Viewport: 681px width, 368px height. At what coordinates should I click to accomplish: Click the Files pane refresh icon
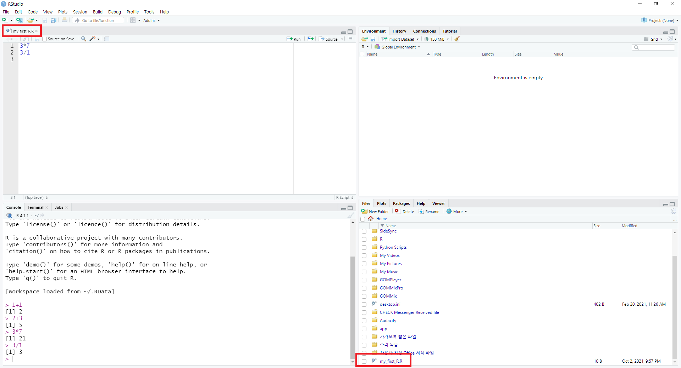[x=673, y=211]
